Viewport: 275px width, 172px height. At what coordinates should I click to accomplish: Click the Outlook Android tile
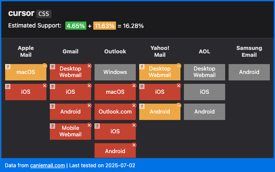[115, 150]
